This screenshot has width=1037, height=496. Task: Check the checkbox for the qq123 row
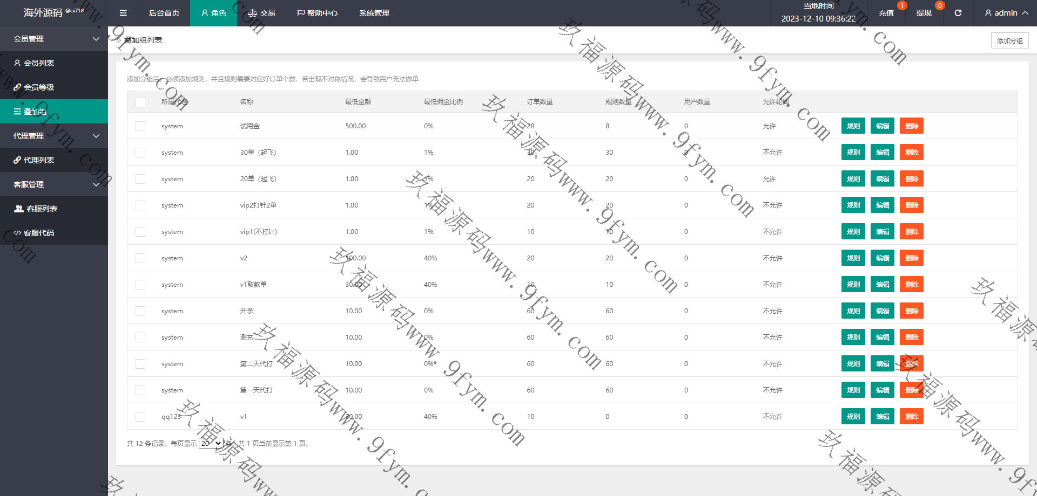(140, 417)
